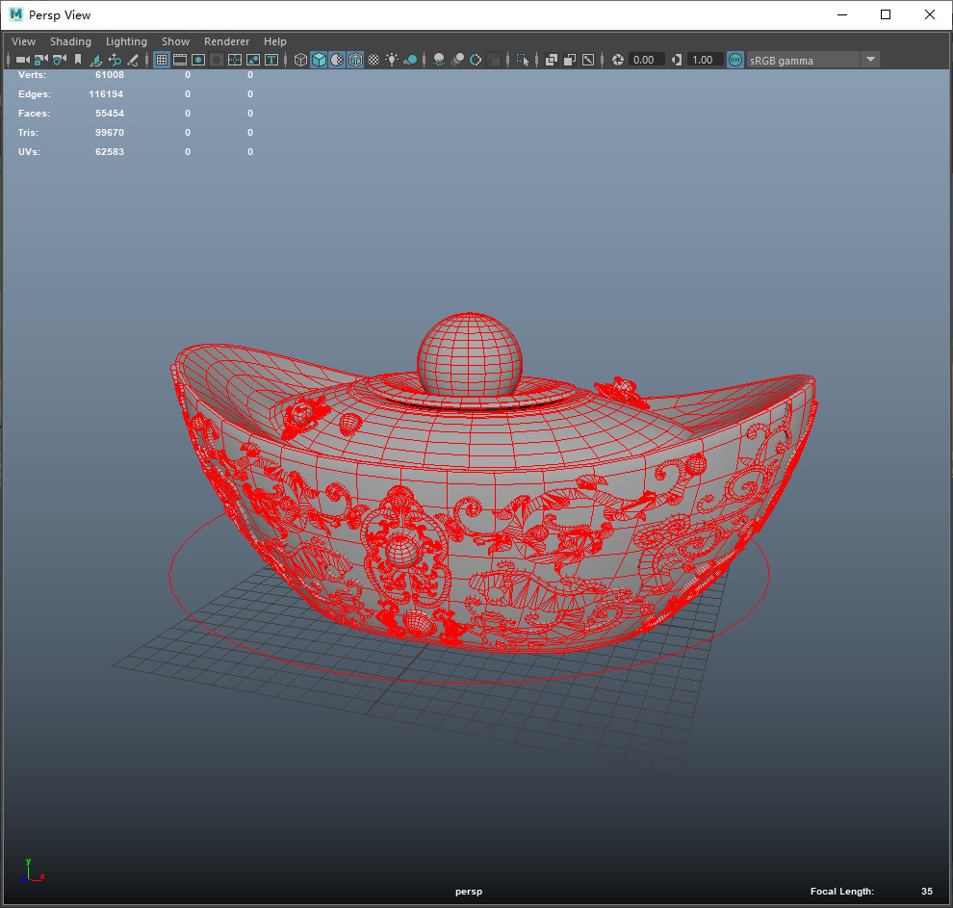
Task: Open the sRGB gamma view transform dropdown
Action: tap(812, 60)
